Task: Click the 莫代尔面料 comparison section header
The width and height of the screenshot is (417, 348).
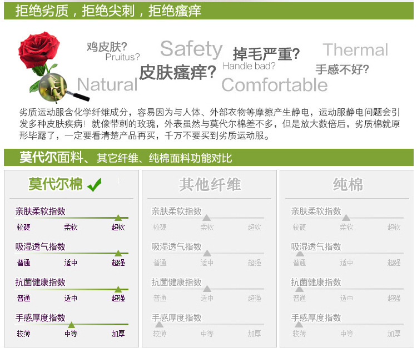Action: pyautogui.click(x=125, y=158)
